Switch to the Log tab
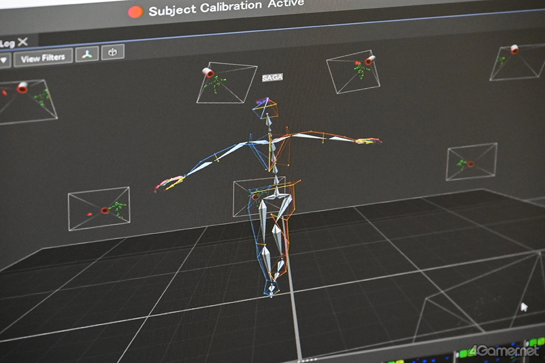 point(7,43)
